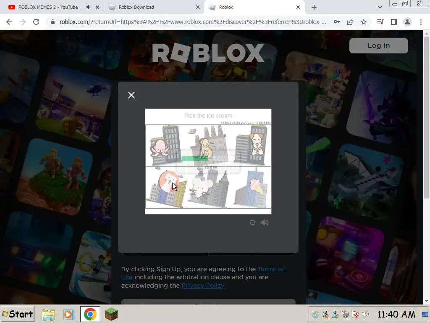
Task: Open a new browser tab
Action: point(314,8)
